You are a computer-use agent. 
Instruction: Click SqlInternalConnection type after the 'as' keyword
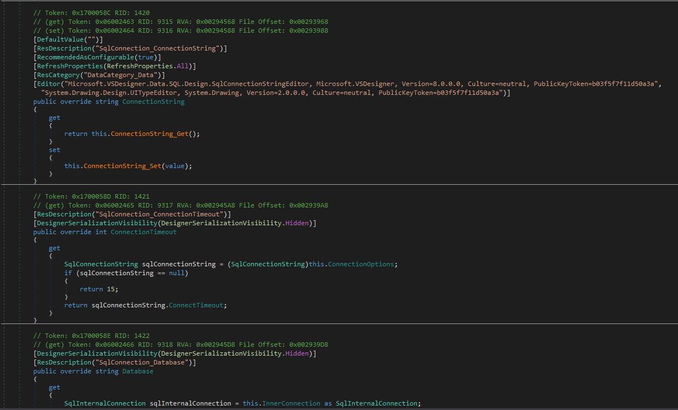376,403
